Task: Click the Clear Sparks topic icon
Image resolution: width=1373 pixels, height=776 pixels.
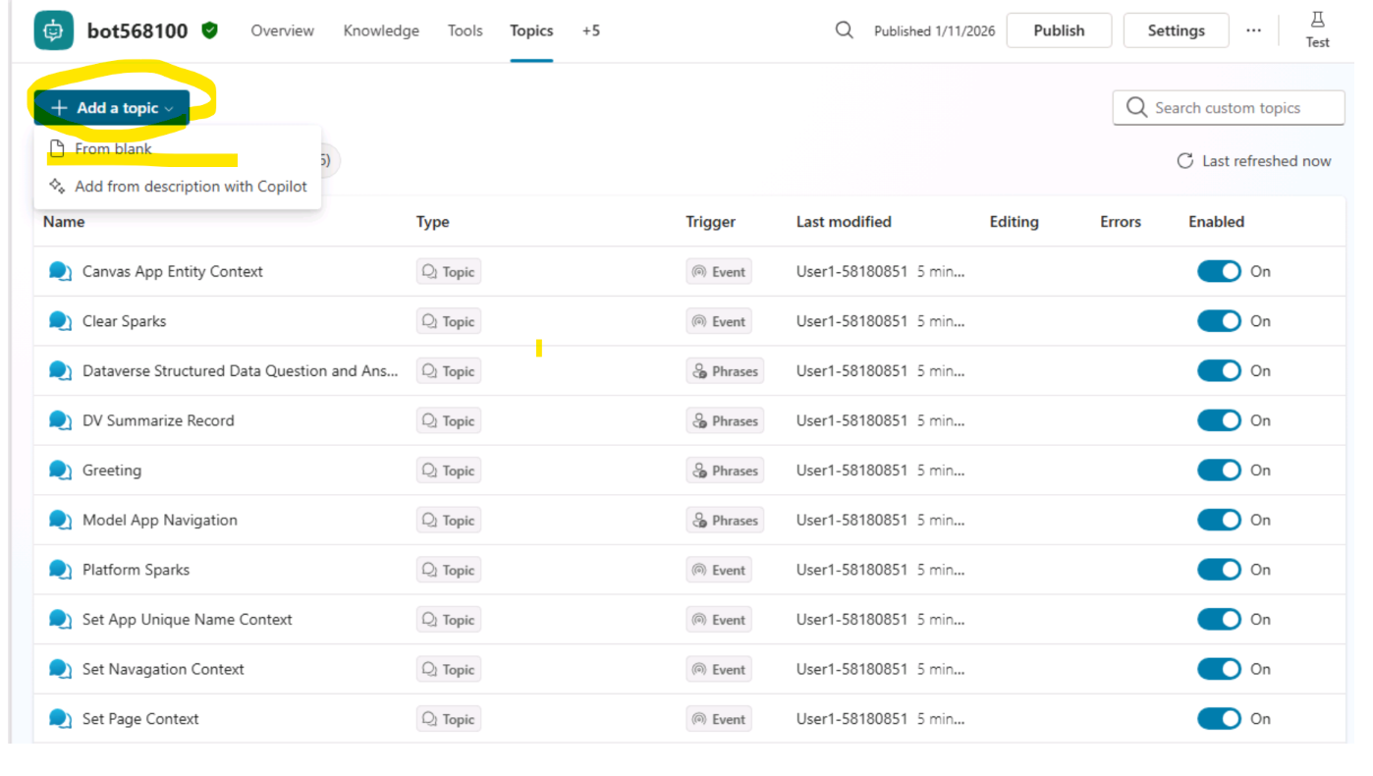Action: point(60,321)
